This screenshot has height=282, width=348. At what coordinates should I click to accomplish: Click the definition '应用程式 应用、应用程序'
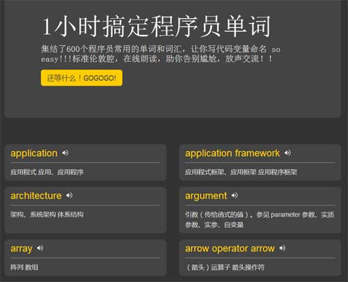pyautogui.click(x=47, y=172)
